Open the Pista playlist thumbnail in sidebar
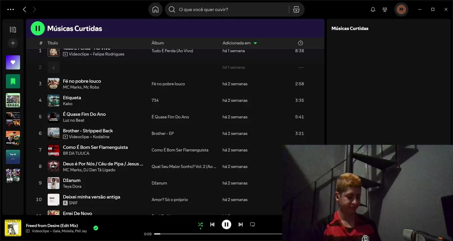Image resolution: width=453 pixels, height=241 pixels. coord(13,138)
